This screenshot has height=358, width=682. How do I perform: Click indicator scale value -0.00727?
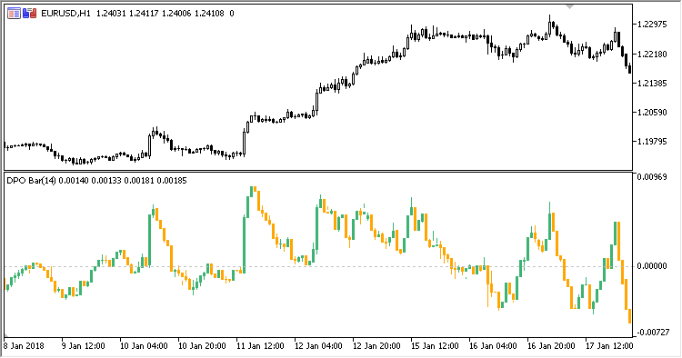652,333
